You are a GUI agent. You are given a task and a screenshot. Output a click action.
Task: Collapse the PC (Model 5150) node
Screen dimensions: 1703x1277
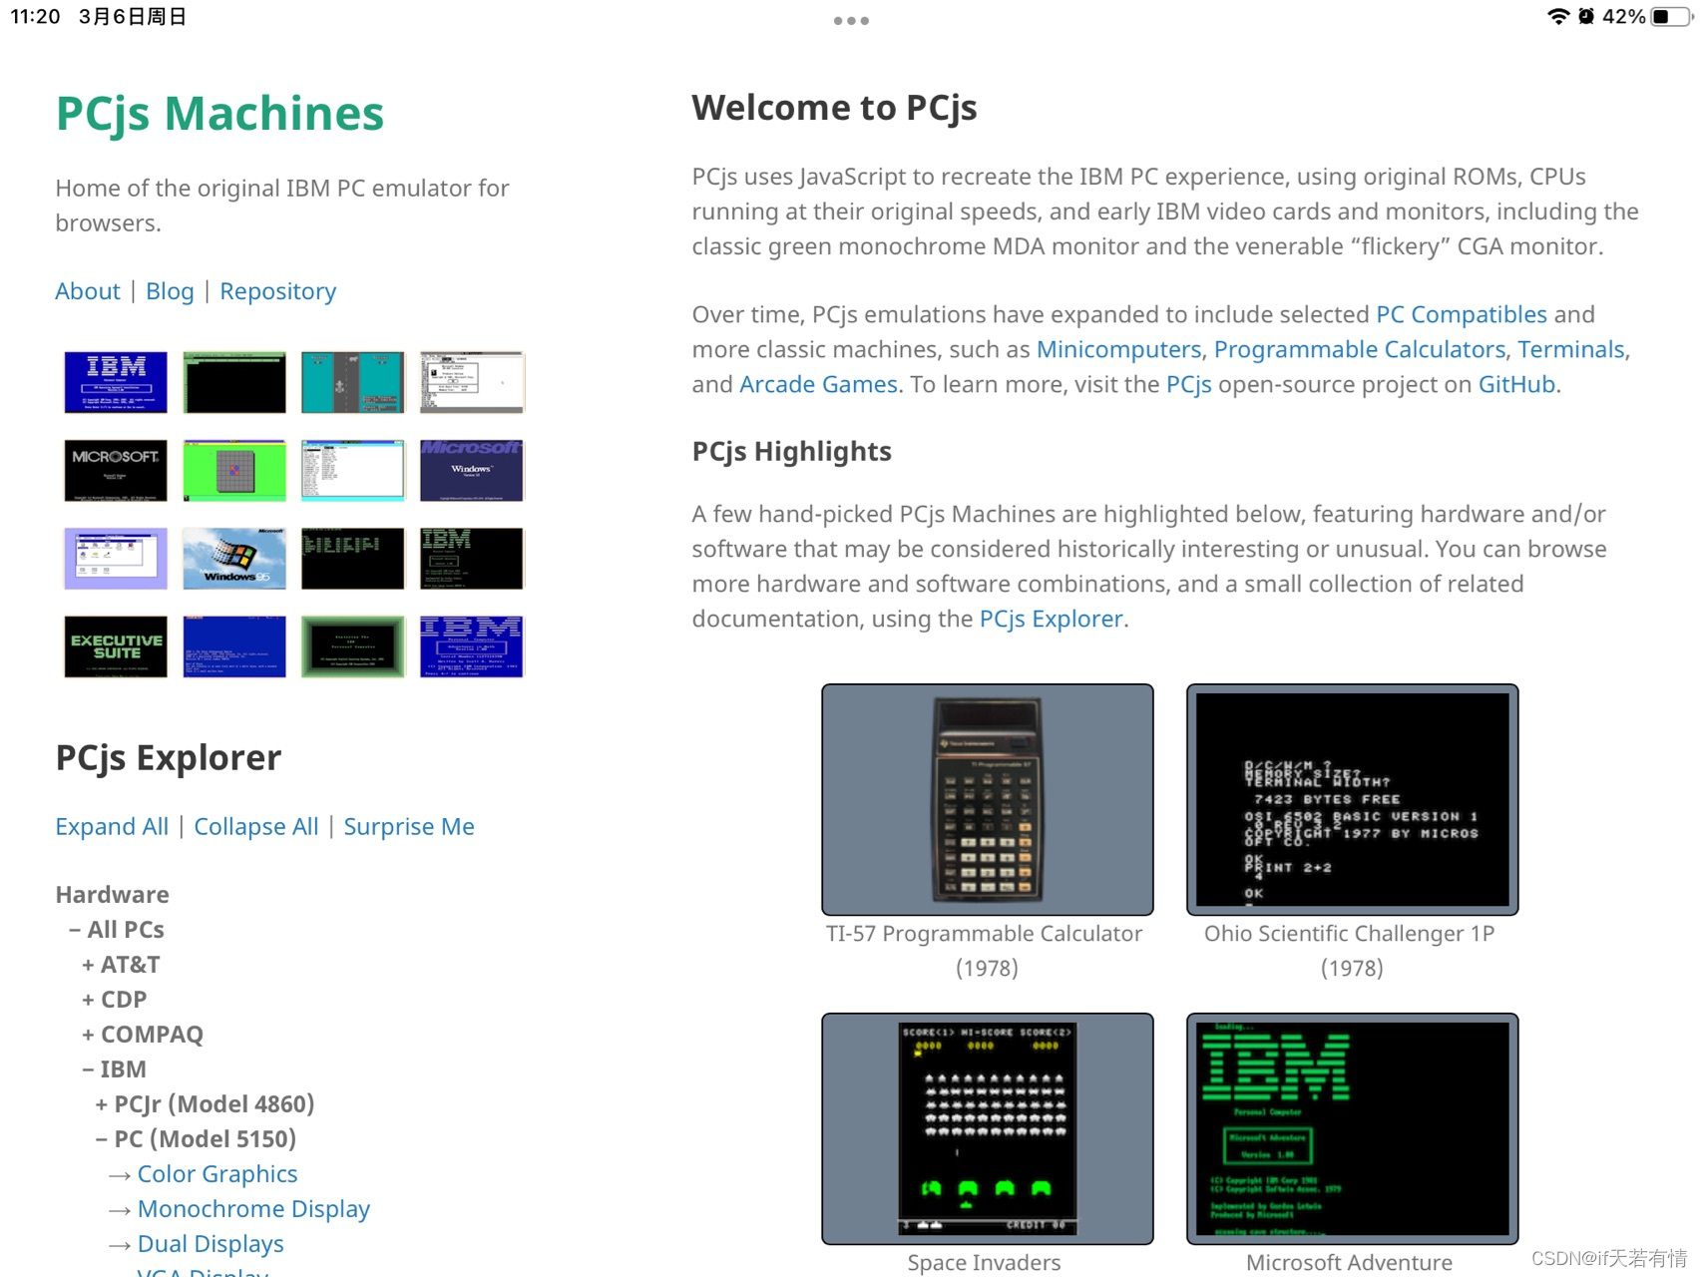point(196,1138)
